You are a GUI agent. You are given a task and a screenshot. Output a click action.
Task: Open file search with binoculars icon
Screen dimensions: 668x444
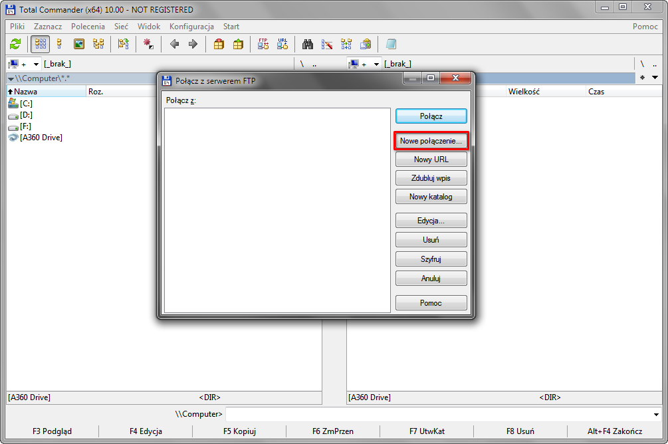pyautogui.click(x=308, y=44)
